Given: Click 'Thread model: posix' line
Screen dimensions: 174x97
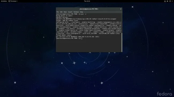Looking at the screenshot, I should click(64, 35).
